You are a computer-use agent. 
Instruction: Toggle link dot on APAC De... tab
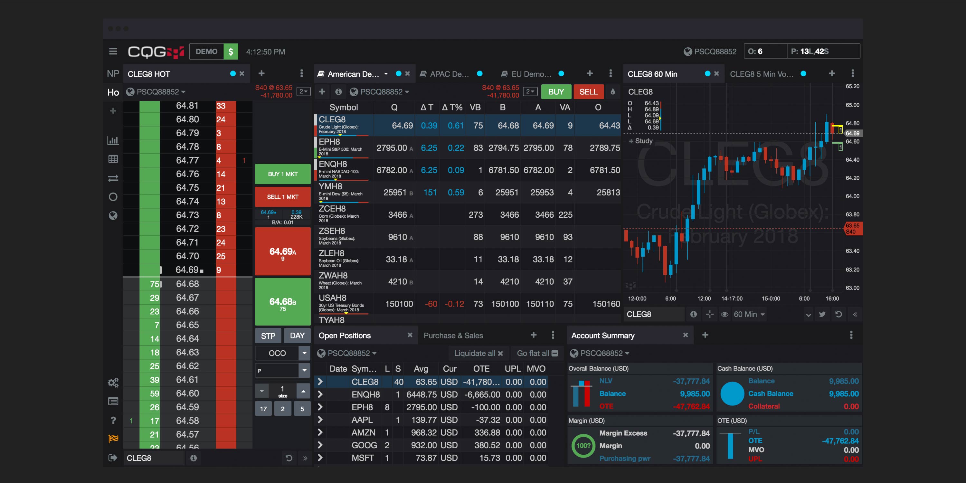coord(480,73)
